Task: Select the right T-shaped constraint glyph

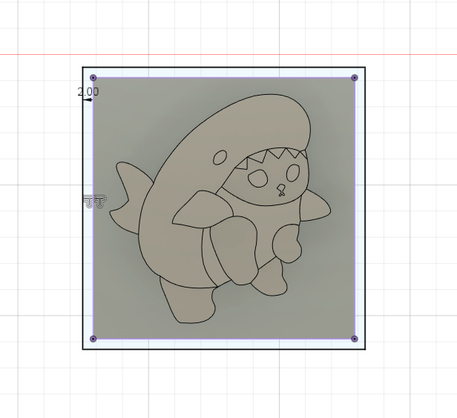Action: [100, 202]
